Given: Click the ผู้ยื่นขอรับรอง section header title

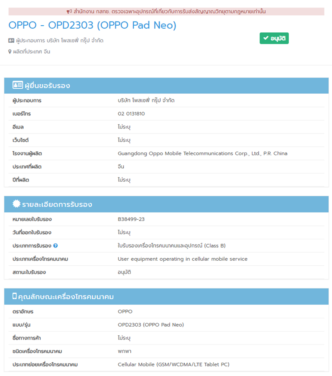Looking at the screenshot, I should point(47,86).
